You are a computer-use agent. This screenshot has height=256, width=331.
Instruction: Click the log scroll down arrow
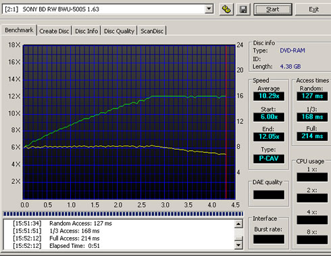click(238, 245)
